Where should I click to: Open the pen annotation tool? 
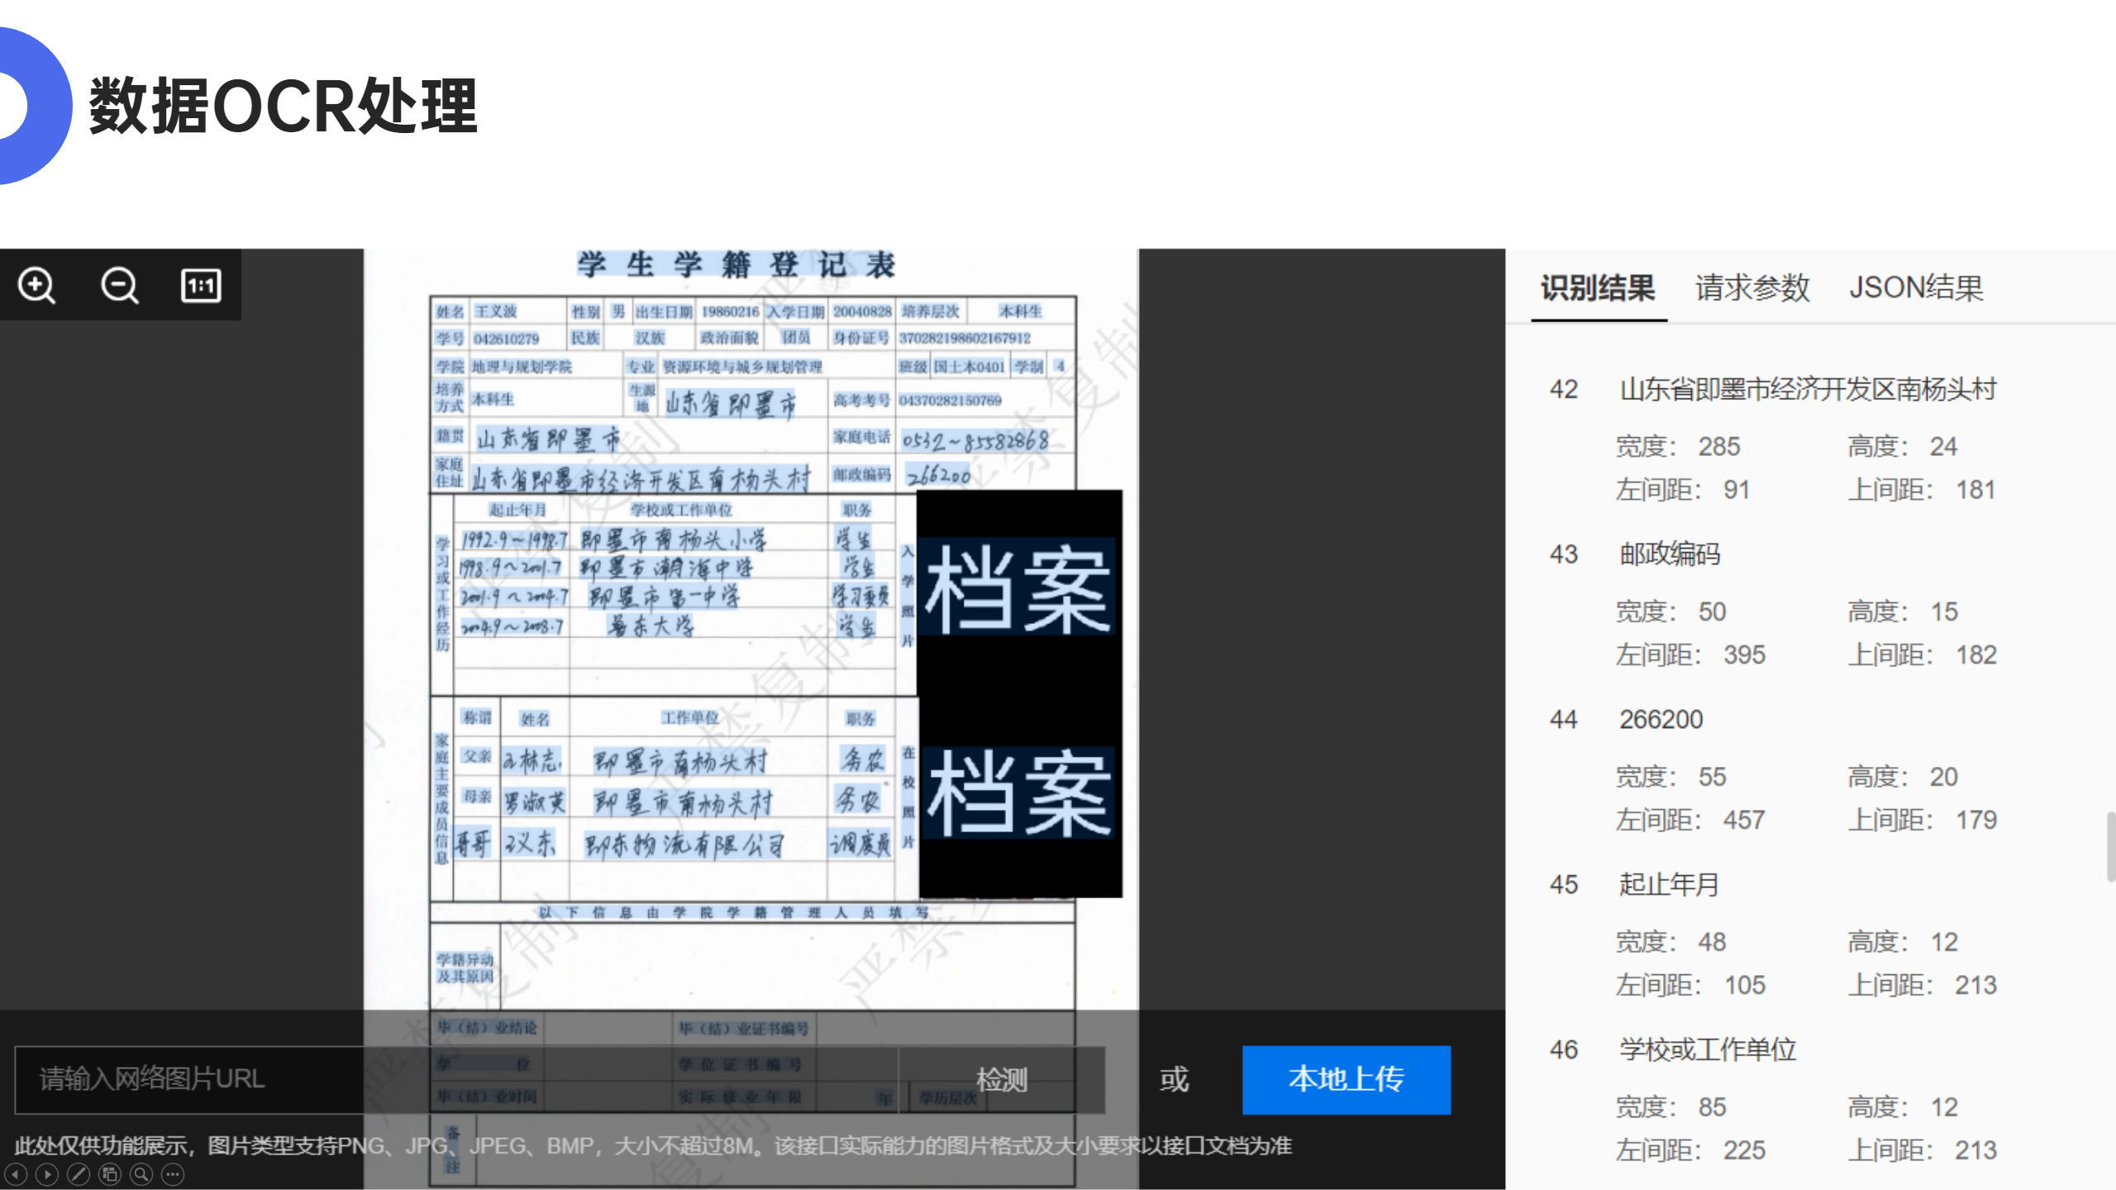[x=79, y=1174]
